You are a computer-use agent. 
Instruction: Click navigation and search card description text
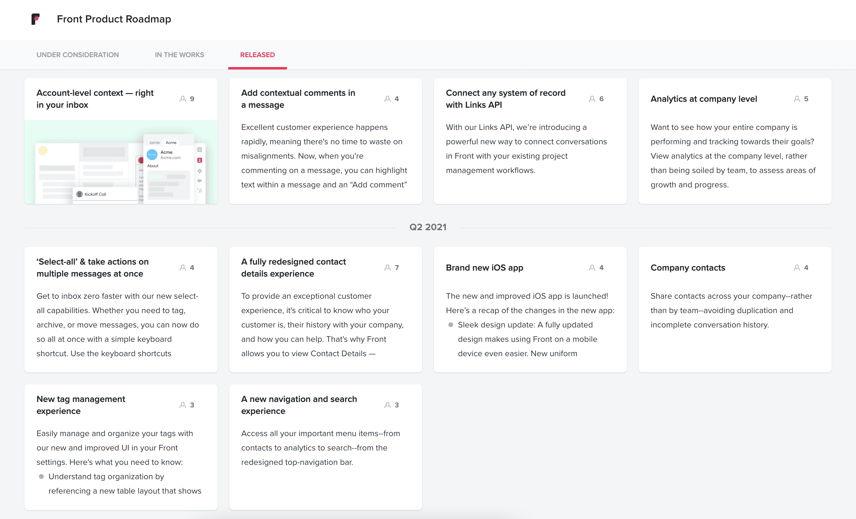tap(320, 448)
